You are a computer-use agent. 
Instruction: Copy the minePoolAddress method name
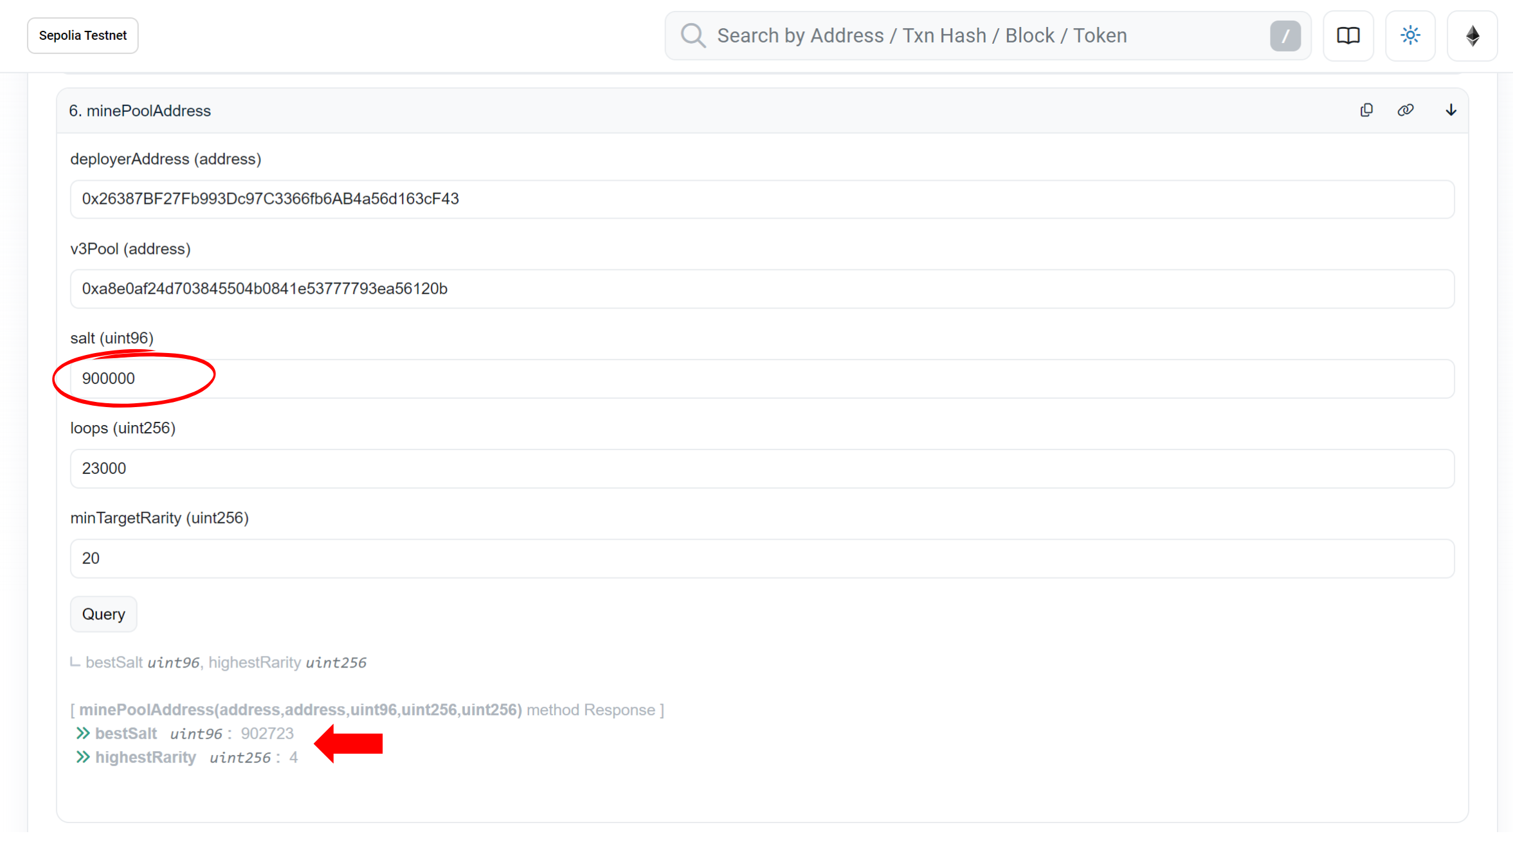pyautogui.click(x=1366, y=110)
